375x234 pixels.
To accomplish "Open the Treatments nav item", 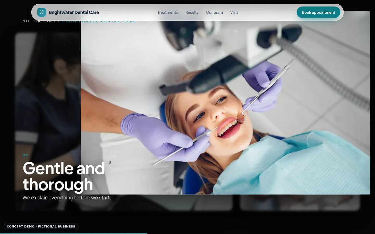I will tap(168, 12).
